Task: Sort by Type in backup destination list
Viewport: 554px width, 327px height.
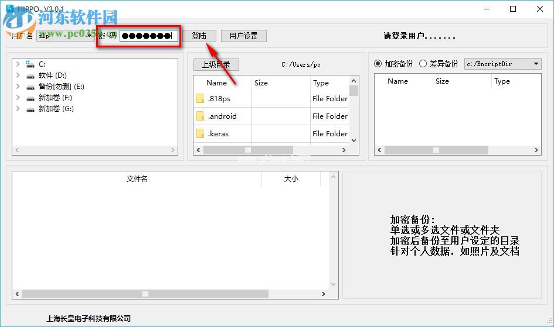Action: [x=502, y=81]
